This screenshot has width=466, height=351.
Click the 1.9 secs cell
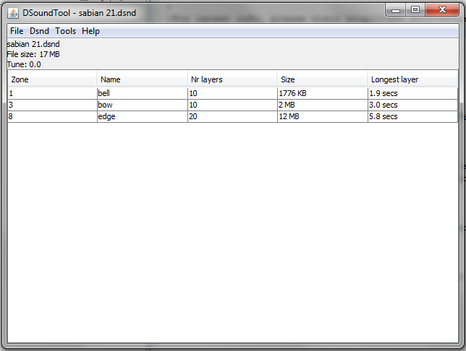click(412, 93)
